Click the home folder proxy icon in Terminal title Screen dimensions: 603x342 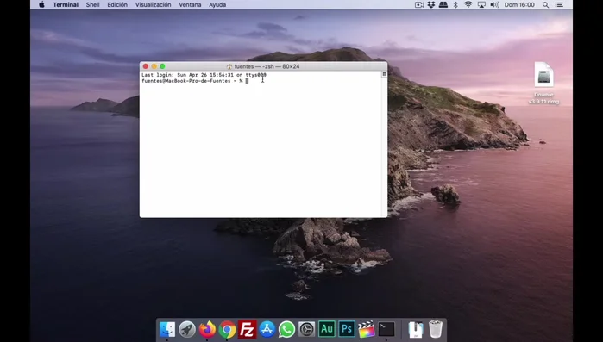pyautogui.click(x=229, y=66)
